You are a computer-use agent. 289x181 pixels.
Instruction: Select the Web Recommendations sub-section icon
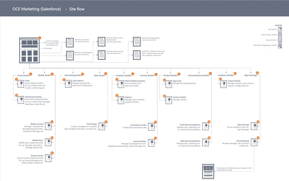point(205,143)
